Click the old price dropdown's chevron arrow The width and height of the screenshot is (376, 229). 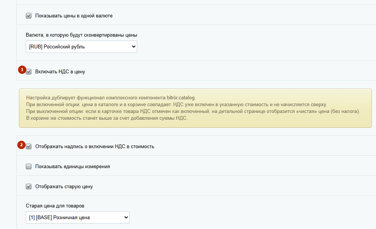(x=125, y=217)
